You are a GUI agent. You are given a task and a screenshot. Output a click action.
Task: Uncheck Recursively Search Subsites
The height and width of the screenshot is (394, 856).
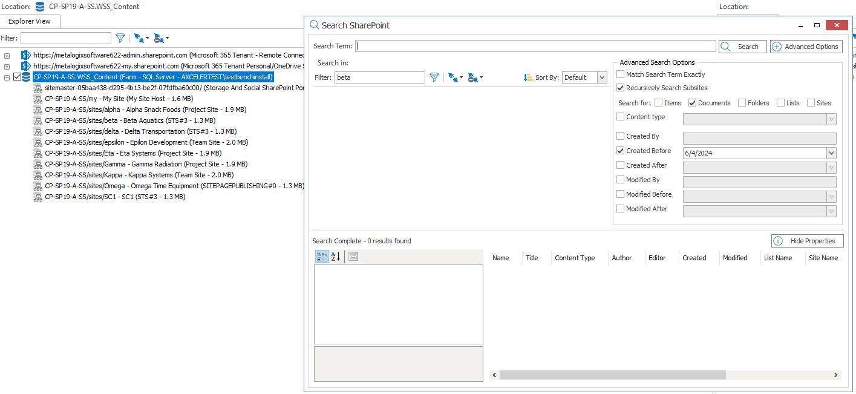coord(621,88)
